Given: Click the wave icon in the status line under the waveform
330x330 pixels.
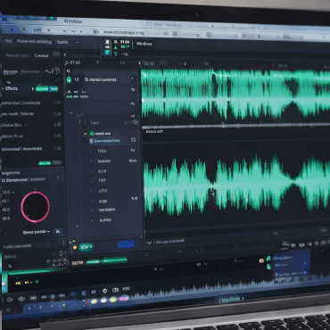Looking at the screenshot, I should (x=150, y=243).
